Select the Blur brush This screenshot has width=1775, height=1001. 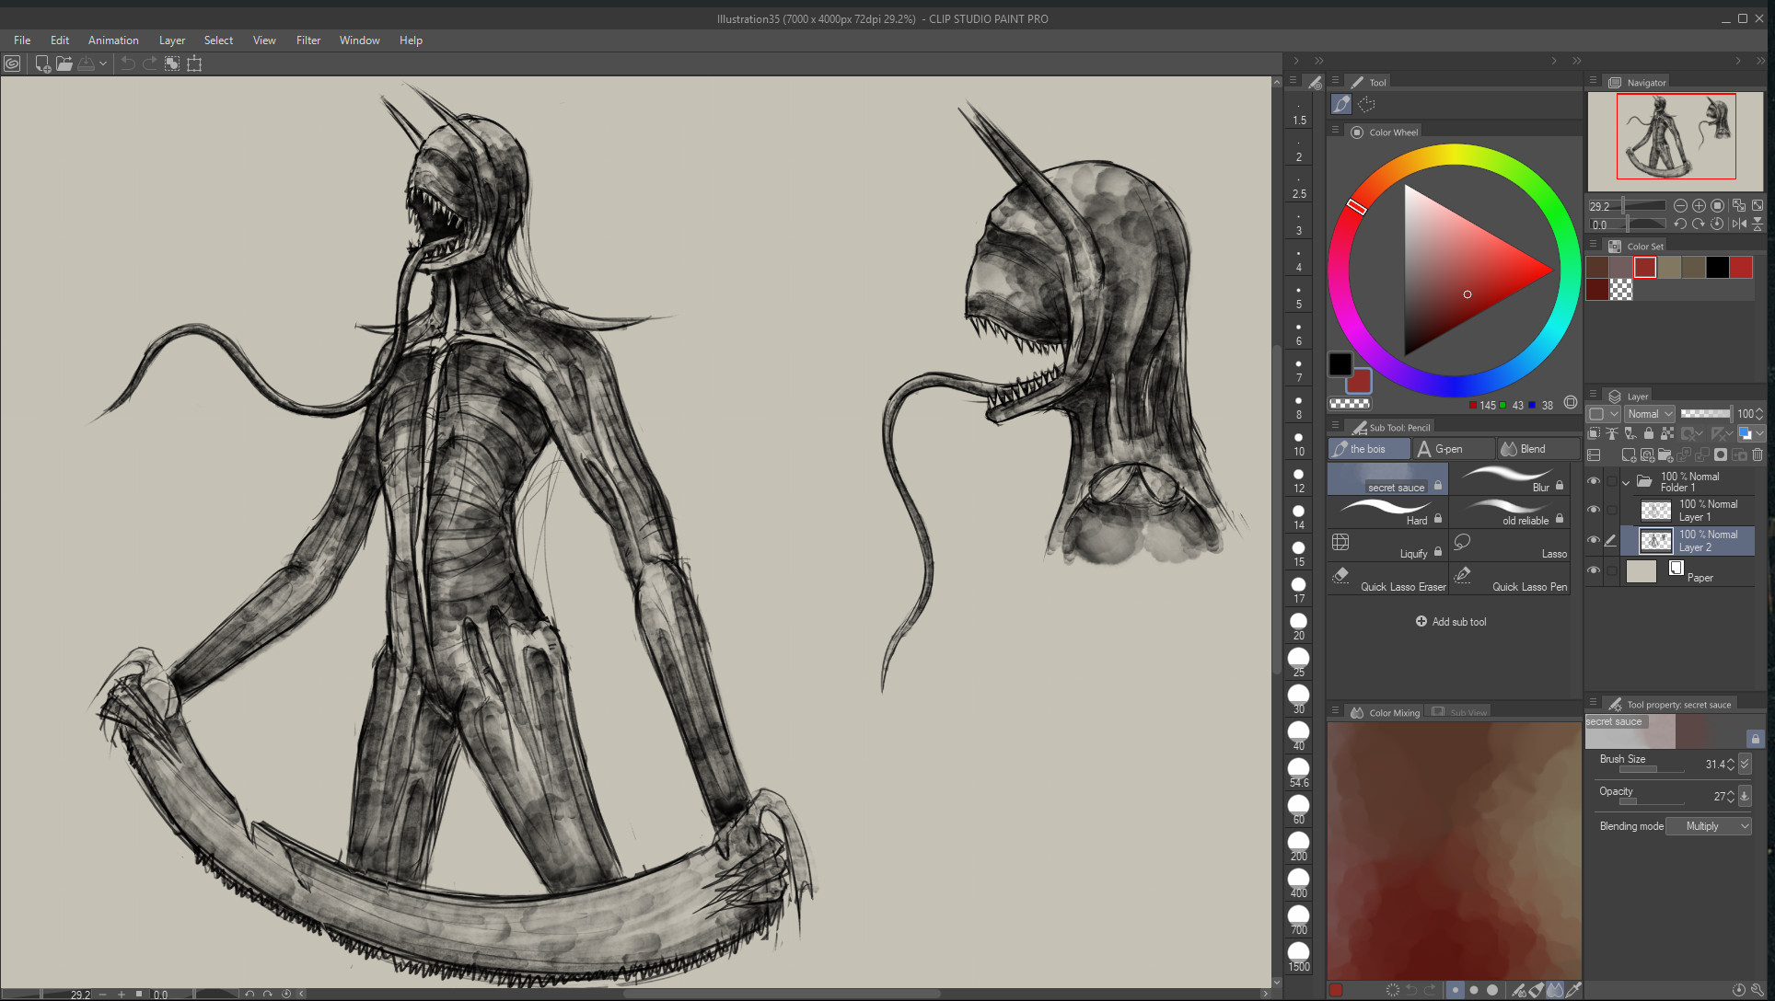pos(1510,479)
